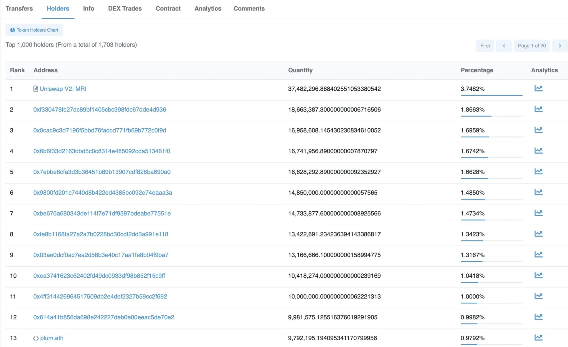Open address 0x7ebbe8cfa3d3b36451b89b13907cdf828ba690a0
Image resolution: width=568 pixels, height=347 pixels.
point(102,172)
